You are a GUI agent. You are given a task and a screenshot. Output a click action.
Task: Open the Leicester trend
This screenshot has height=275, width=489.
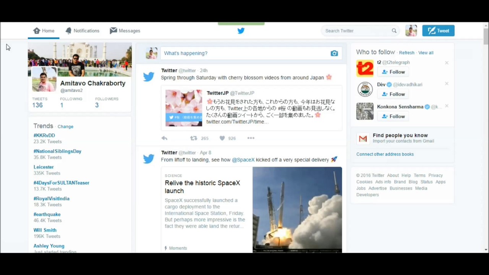(x=44, y=167)
